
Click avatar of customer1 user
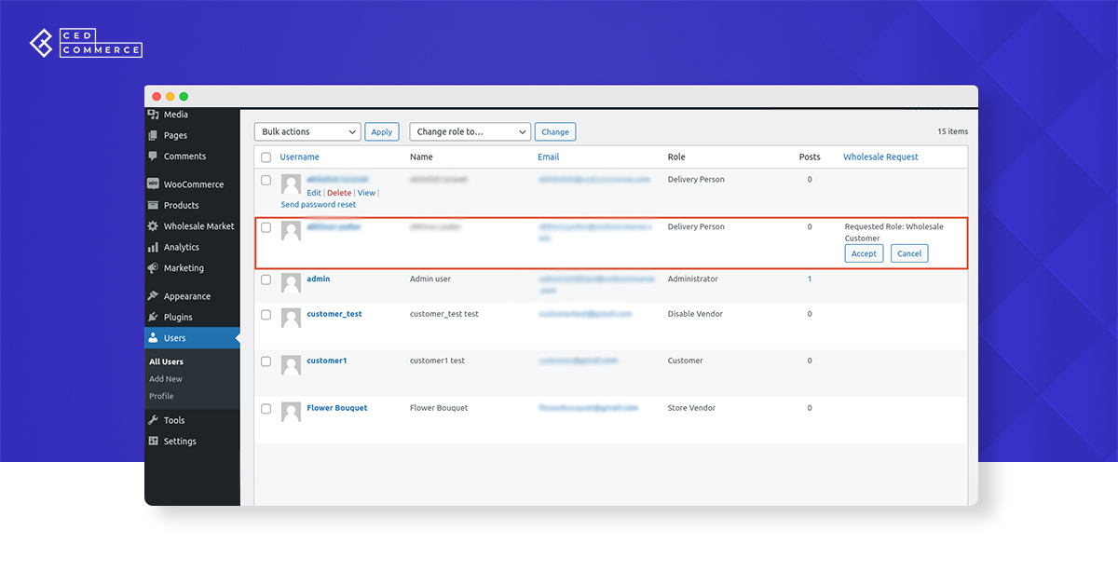291,365
